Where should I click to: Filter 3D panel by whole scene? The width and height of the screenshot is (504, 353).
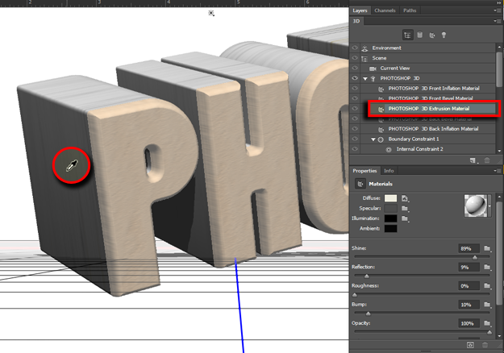(408, 35)
